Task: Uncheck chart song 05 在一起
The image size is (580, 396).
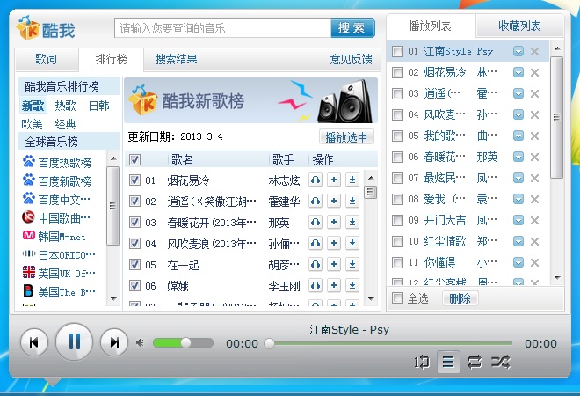Action: pyautogui.click(x=134, y=265)
